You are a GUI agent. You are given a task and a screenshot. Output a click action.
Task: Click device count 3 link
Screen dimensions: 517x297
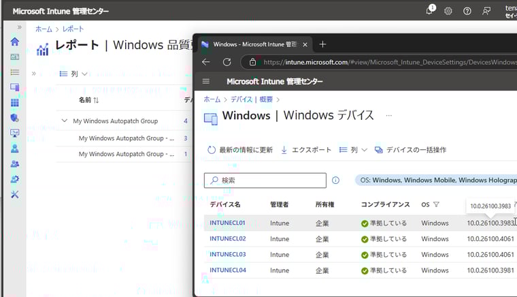click(186, 138)
